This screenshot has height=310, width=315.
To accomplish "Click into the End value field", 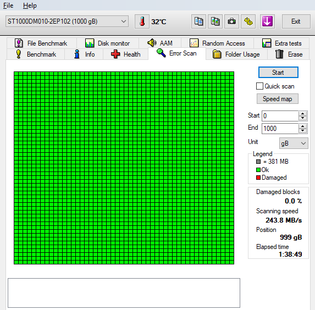I will click(x=280, y=129).
